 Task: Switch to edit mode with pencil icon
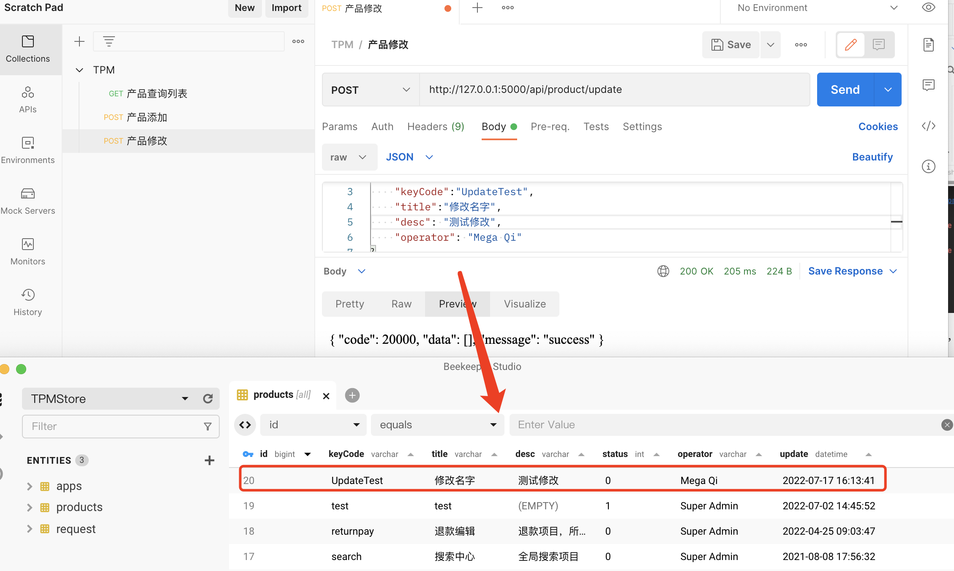tap(850, 45)
